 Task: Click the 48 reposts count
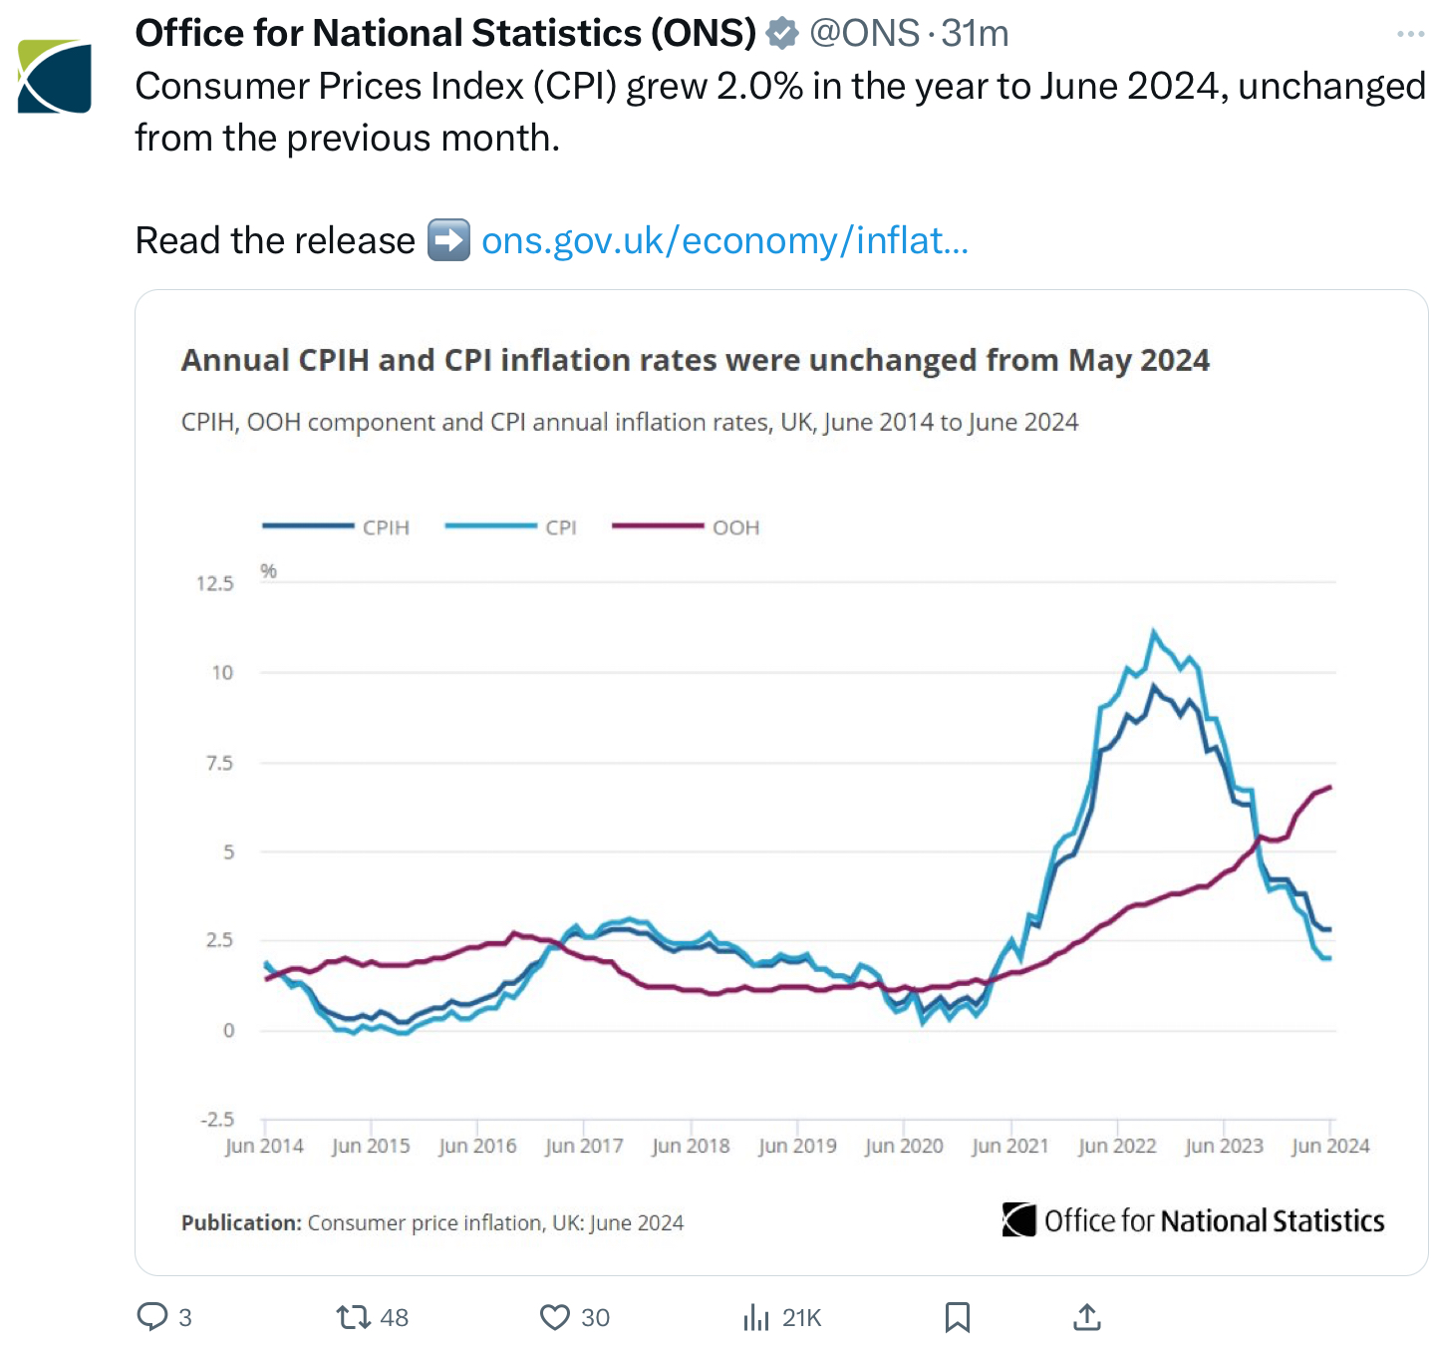point(394,1317)
